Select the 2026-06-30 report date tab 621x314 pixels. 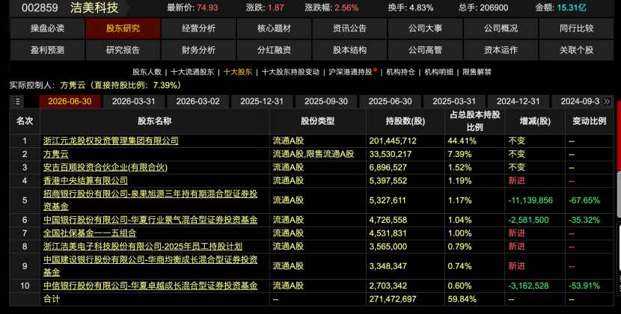70,102
